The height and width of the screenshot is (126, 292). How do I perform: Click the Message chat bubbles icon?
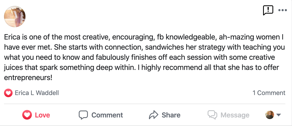pos(212,115)
